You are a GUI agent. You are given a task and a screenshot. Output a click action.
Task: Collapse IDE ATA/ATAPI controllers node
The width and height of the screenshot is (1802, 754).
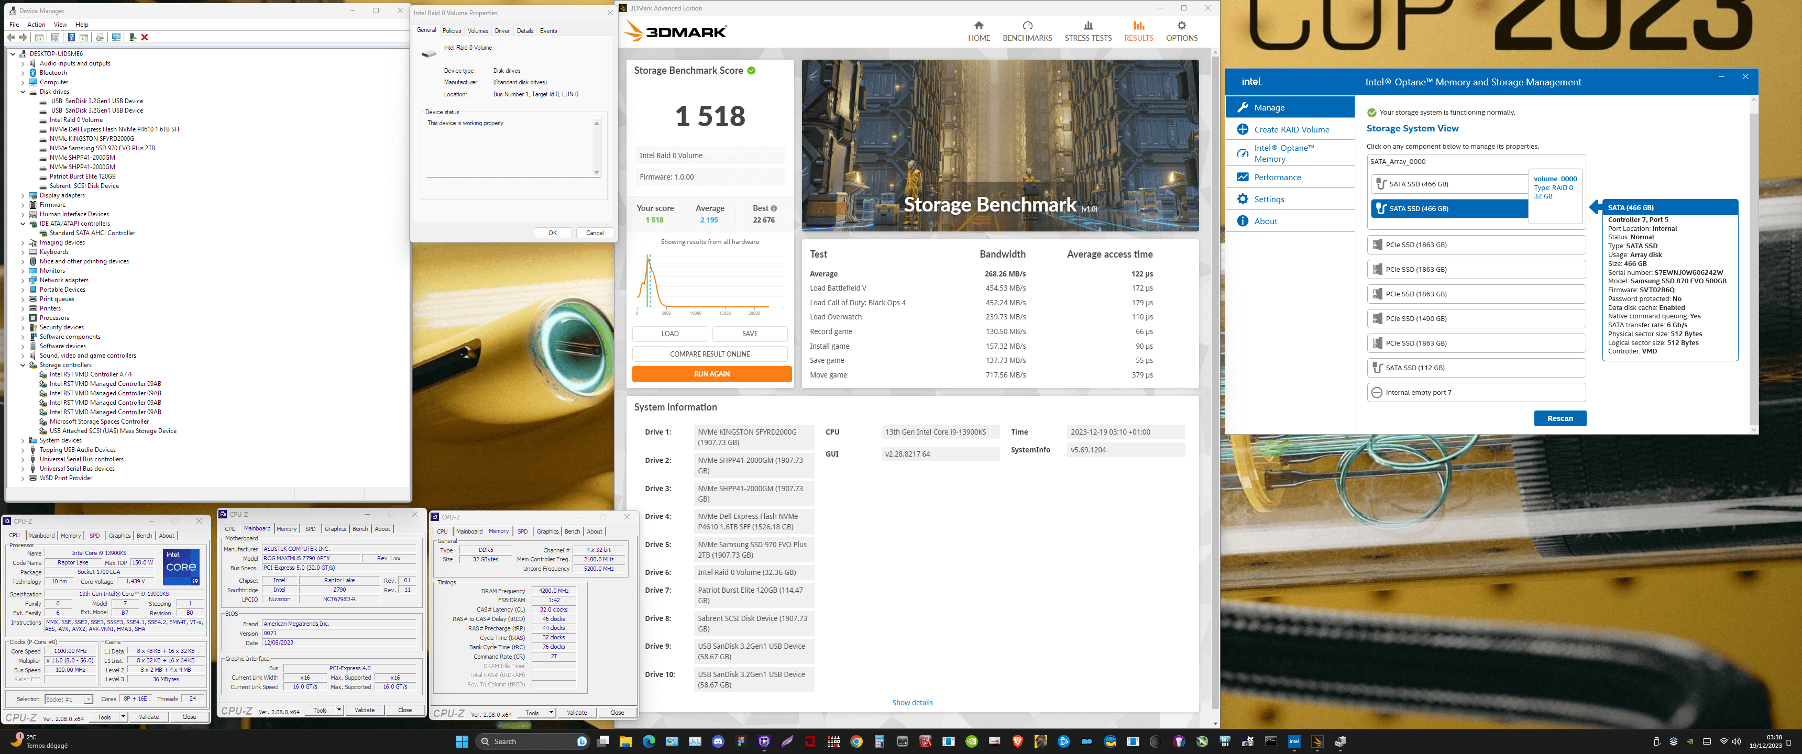[23, 224]
